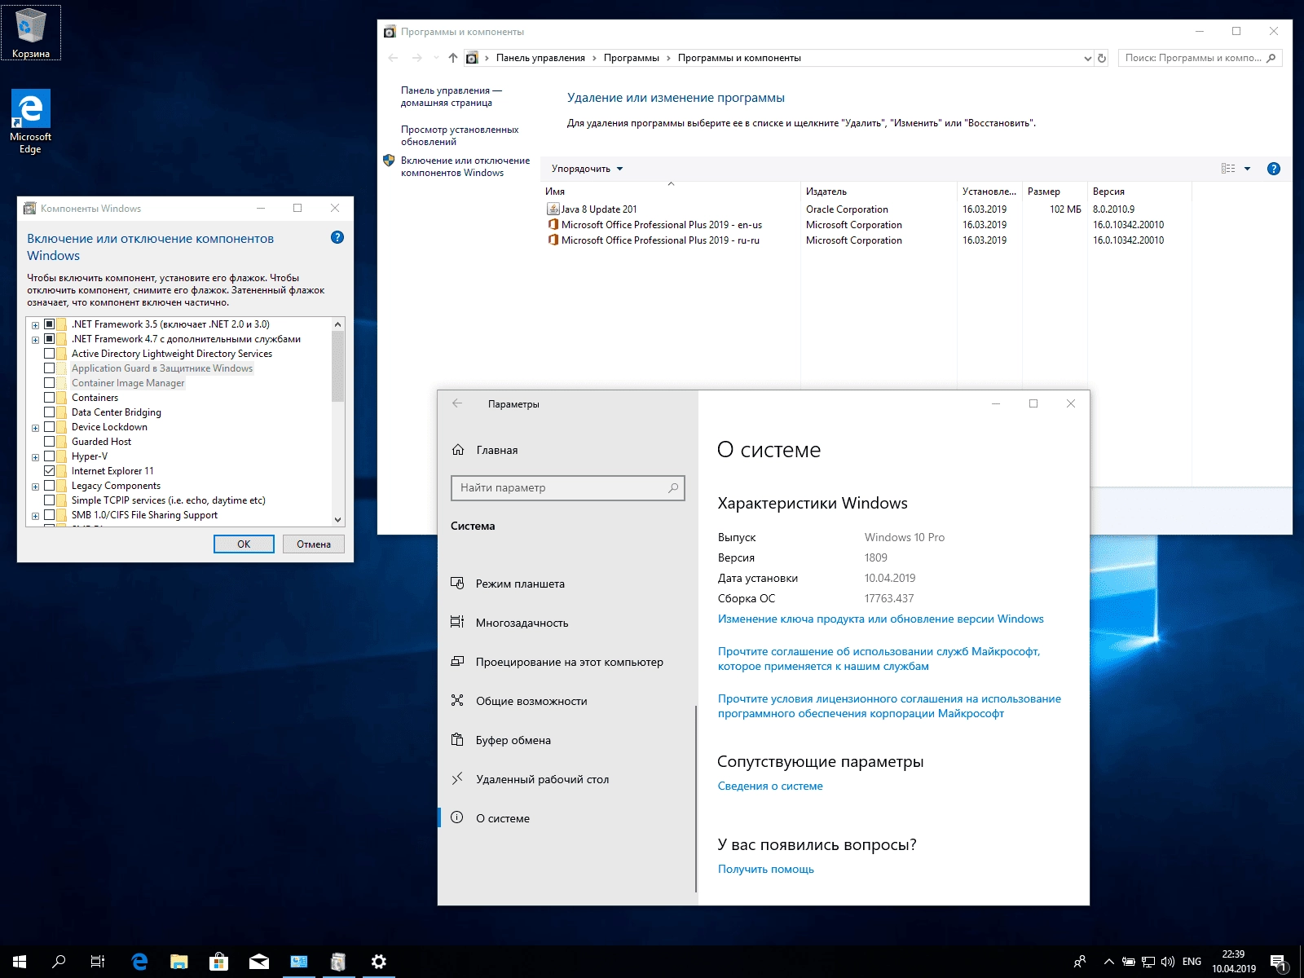This screenshot has height=978, width=1304.
Task: Expand the Device Lockdown tree node
Action: [35, 428]
